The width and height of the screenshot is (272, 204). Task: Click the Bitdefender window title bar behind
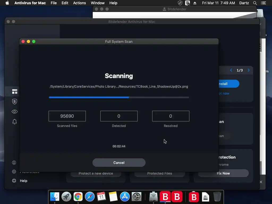(x=175, y=9)
